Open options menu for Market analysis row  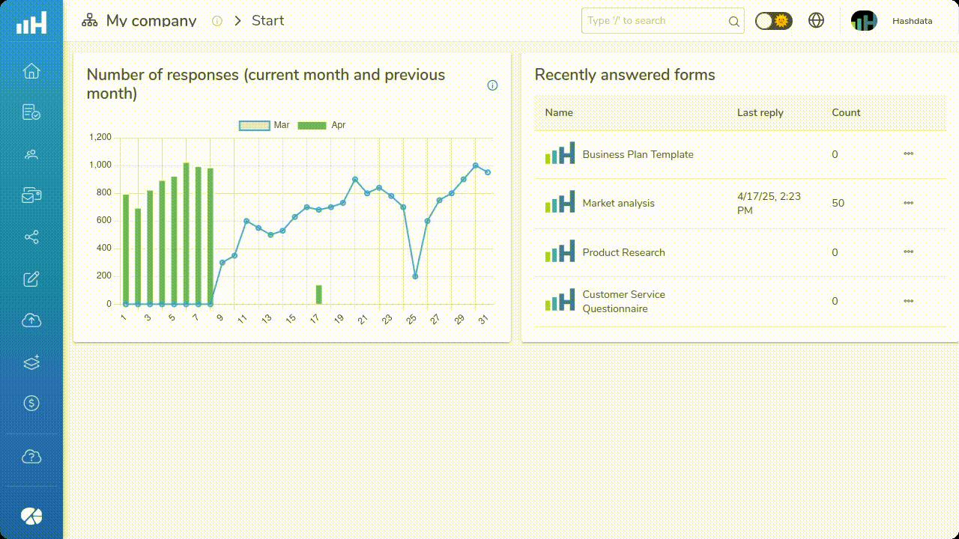click(908, 203)
